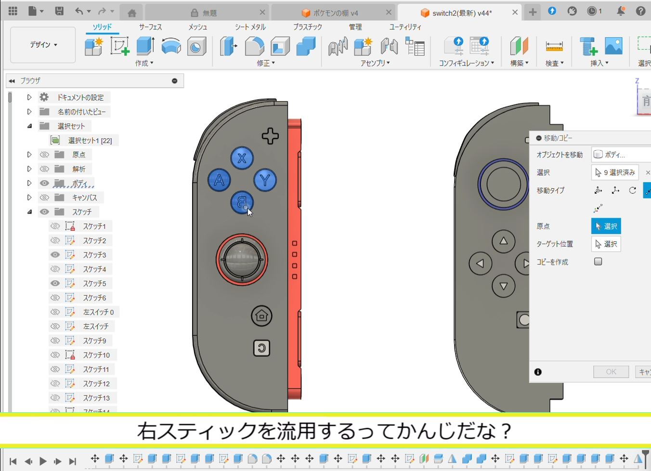The height and width of the screenshot is (471, 651).
Task: Click the Measure ruler icon
Action: pyautogui.click(x=554, y=46)
